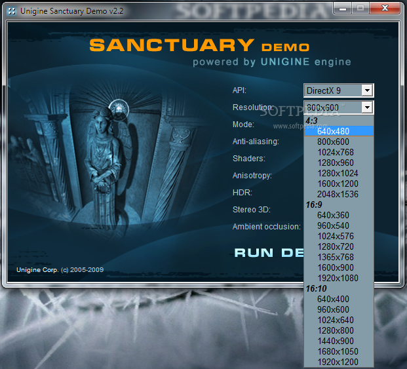Pick 1680x1050 resolution

[339, 351]
